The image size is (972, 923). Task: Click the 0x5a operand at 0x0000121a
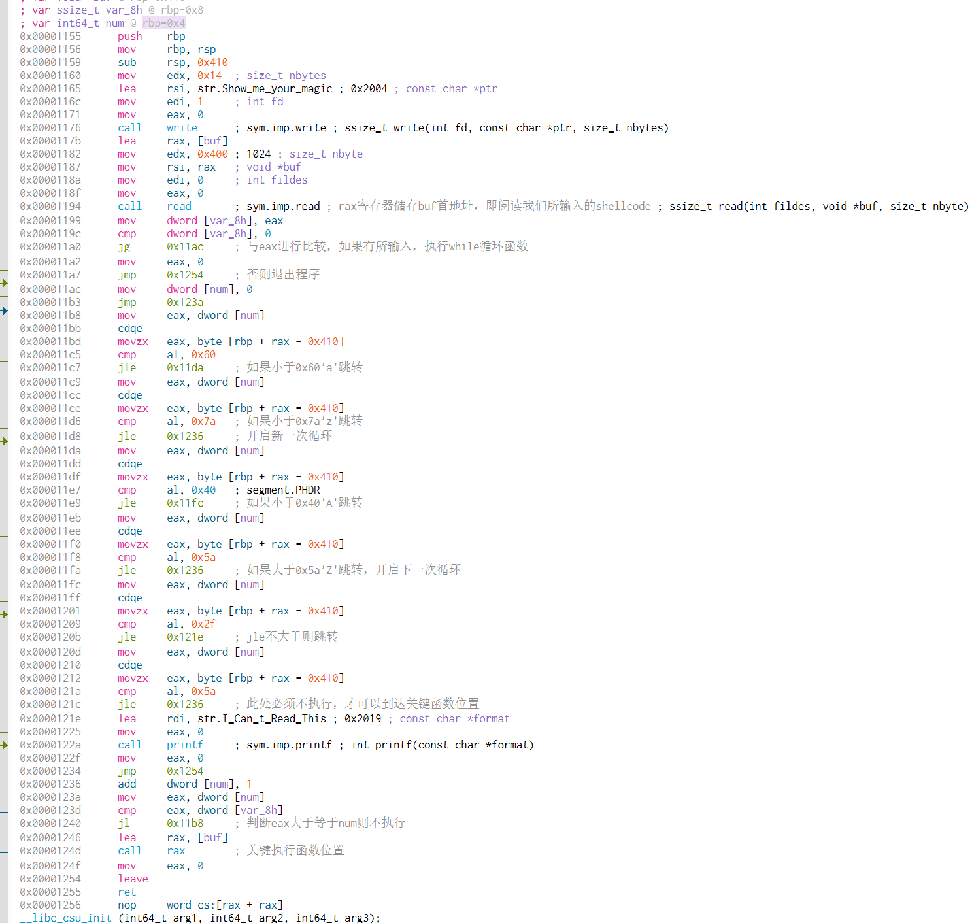pyautogui.click(x=203, y=692)
